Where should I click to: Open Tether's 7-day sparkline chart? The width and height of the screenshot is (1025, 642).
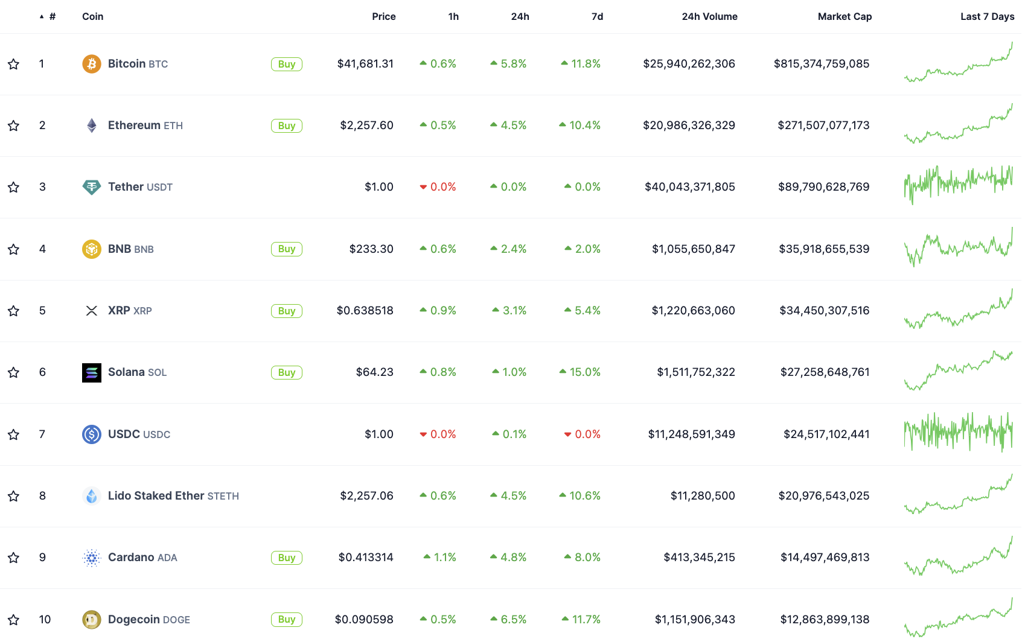click(x=959, y=185)
